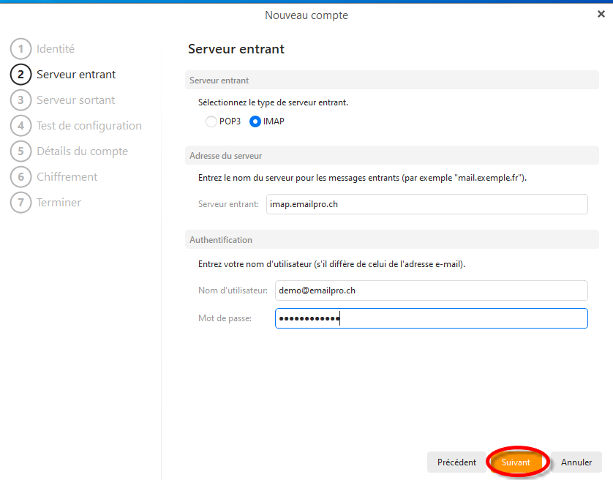Click the 'Sélectionnez le type de serveur entrant.' text
The width and height of the screenshot is (613, 480).
point(273,102)
